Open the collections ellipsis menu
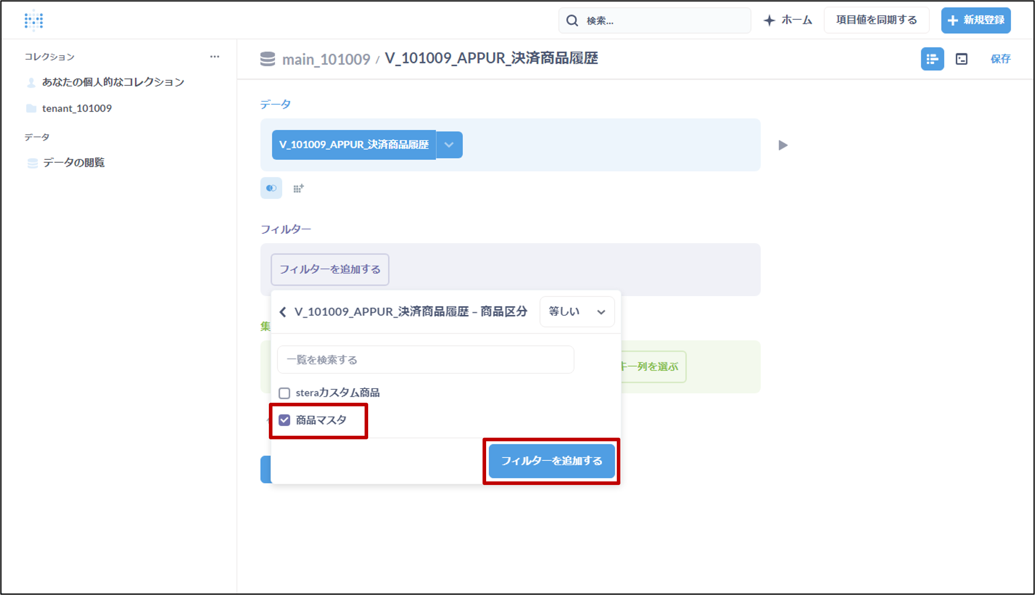This screenshot has width=1035, height=595. click(214, 57)
